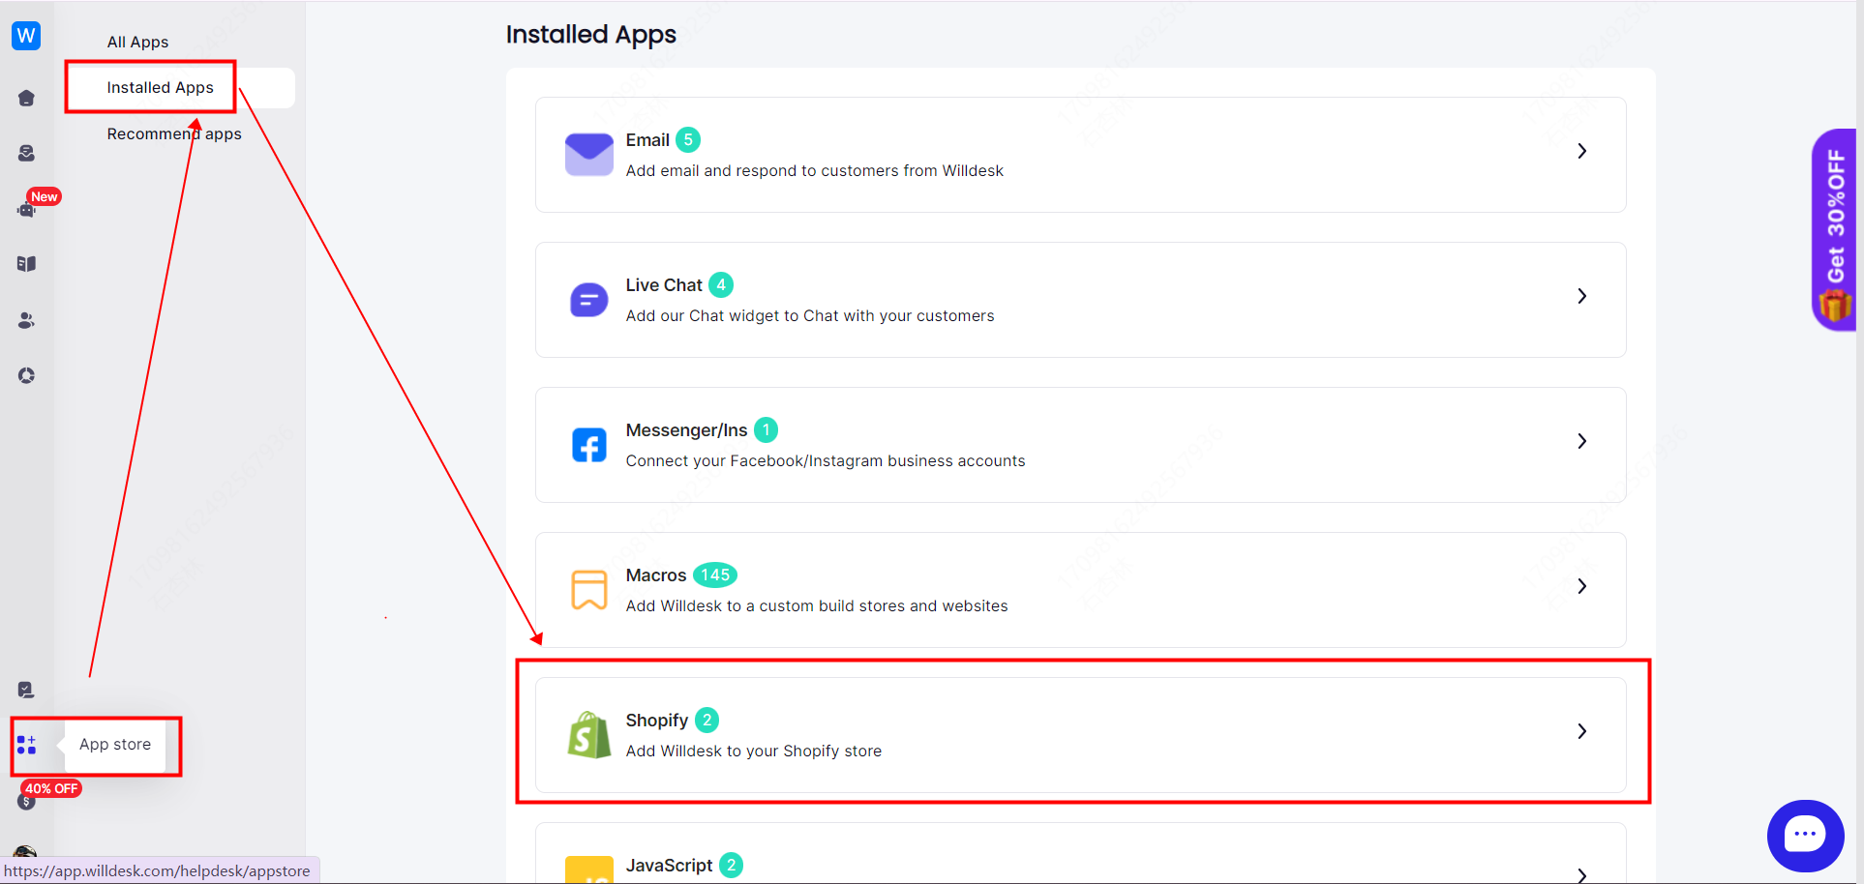The width and height of the screenshot is (1864, 884).
Task: Select Installed Apps in the side menu
Action: click(160, 87)
